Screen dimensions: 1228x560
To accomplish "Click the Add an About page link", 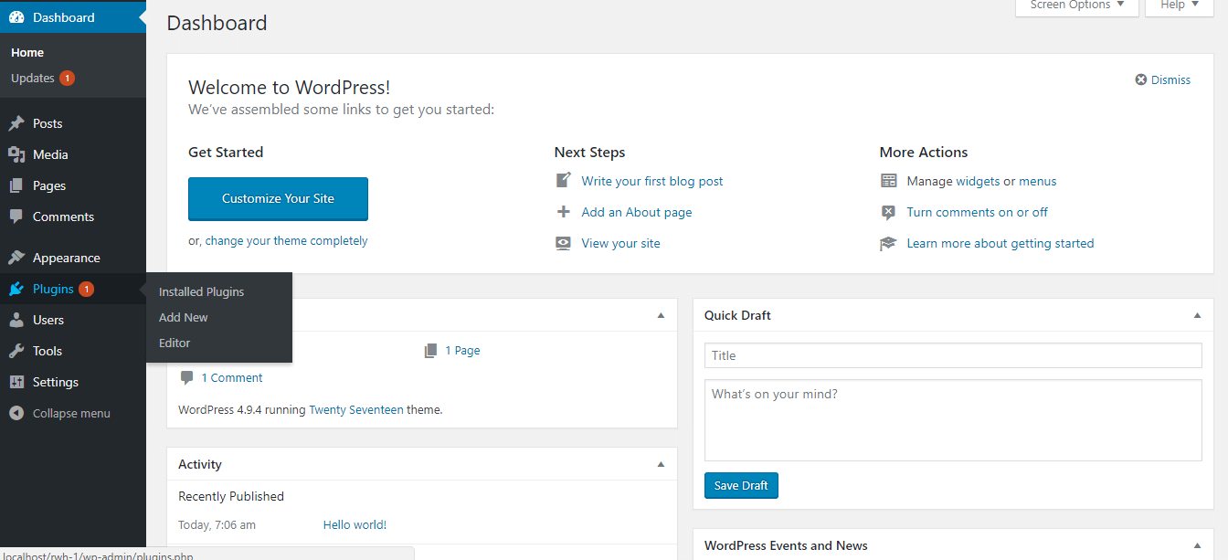I will click(x=637, y=212).
